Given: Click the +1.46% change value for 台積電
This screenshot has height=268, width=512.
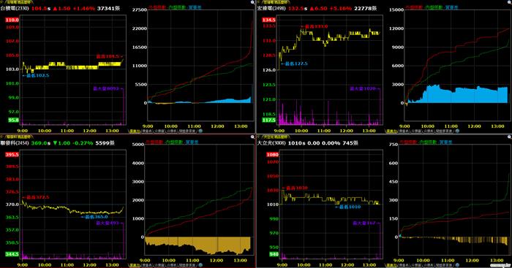Looking at the screenshot, I should pyautogui.click(x=83, y=8).
